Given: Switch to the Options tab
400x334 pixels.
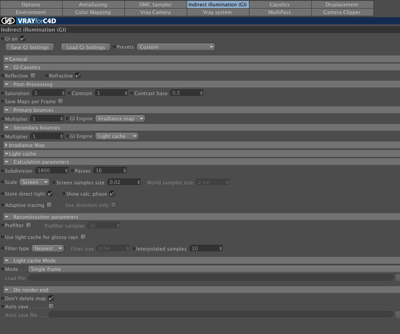Looking at the screenshot, I should tap(31, 5).
